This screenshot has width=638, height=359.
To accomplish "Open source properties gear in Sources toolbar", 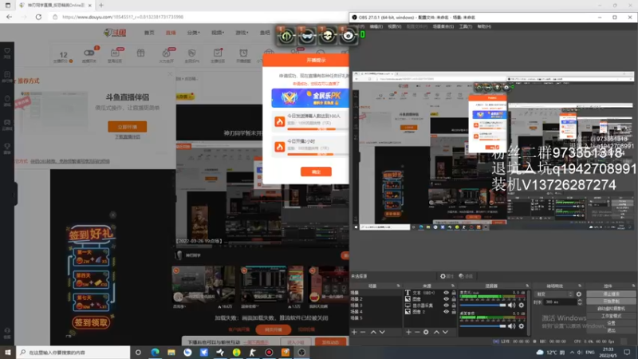I will pos(426,332).
